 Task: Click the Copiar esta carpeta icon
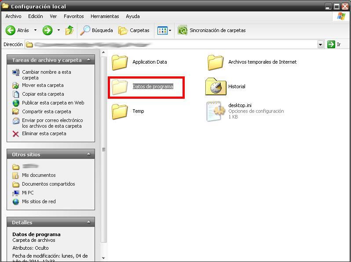[x=16, y=94]
